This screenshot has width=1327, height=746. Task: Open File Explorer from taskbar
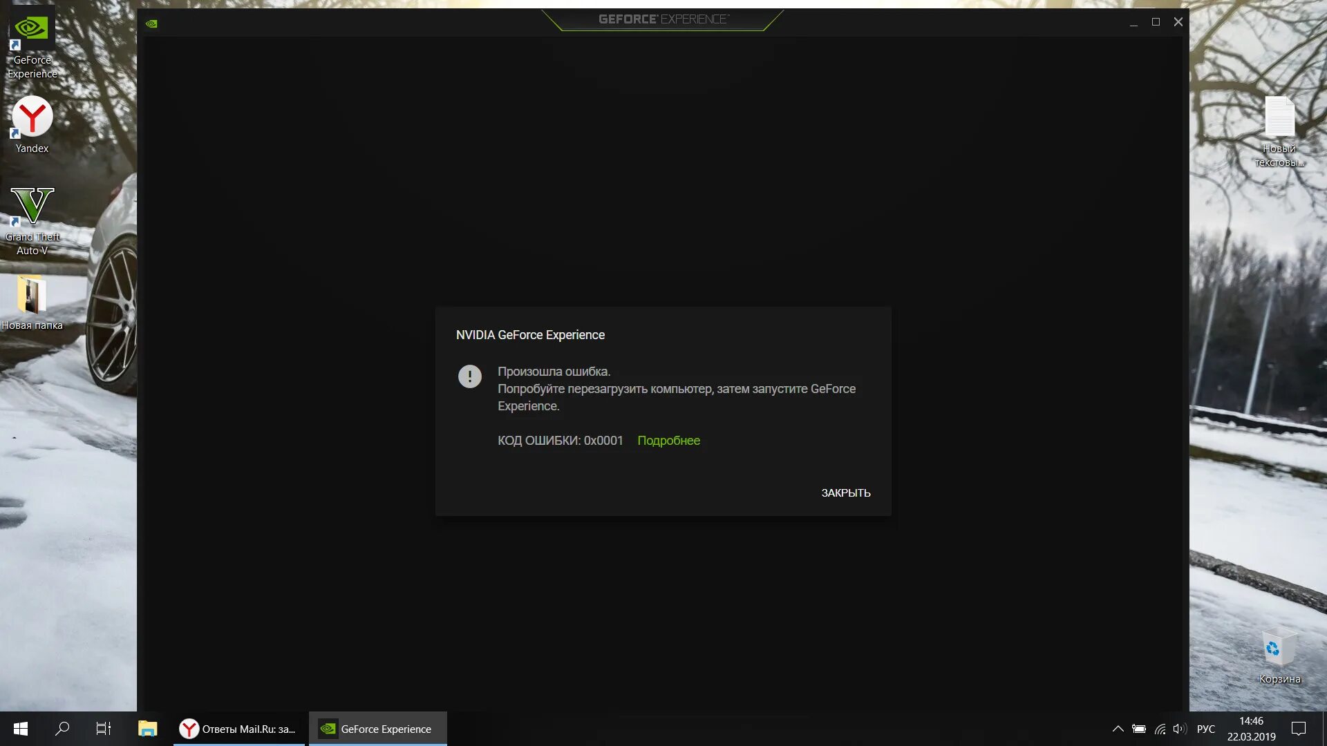click(x=147, y=729)
